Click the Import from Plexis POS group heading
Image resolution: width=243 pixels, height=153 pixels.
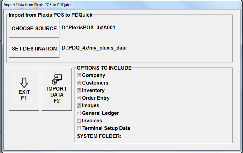(x=50, y=15)
